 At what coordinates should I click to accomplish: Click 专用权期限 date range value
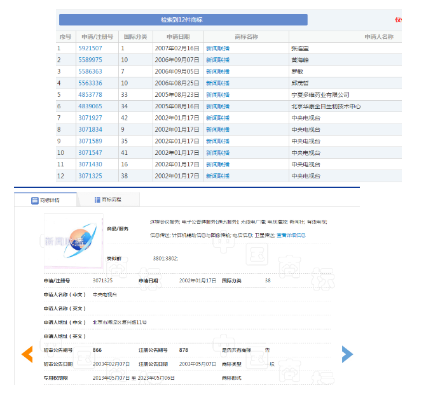(134, 378)
